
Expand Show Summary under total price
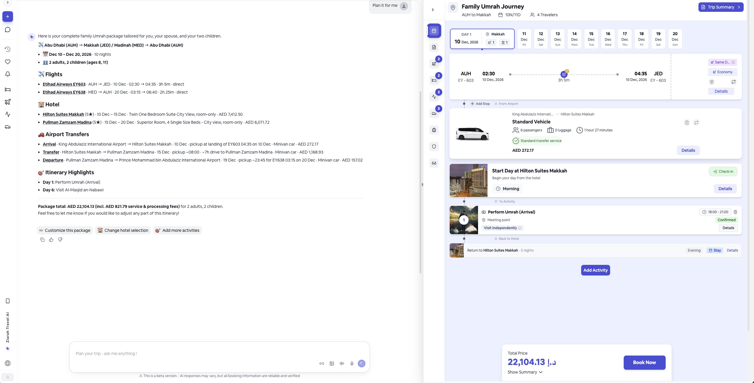tap(525, 372)
